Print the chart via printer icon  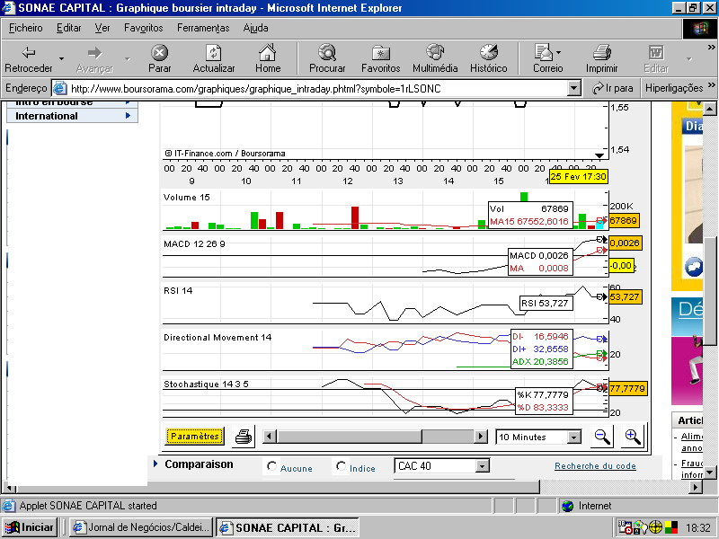click(x=244, y=437)
